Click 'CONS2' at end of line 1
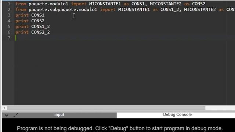Image resolution: width=235 pixels, height=132 pixels. 199,4
